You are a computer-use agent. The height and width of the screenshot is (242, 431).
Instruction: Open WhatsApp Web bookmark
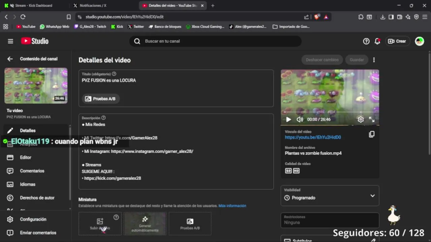pyautogui.click(x=55, y=27)
